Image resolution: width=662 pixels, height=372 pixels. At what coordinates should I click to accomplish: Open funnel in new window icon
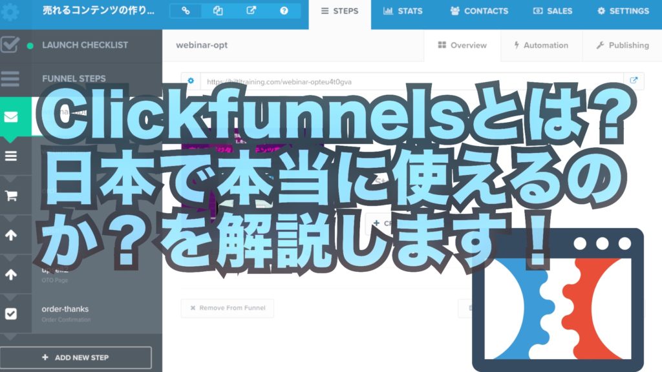click(251, 11)
